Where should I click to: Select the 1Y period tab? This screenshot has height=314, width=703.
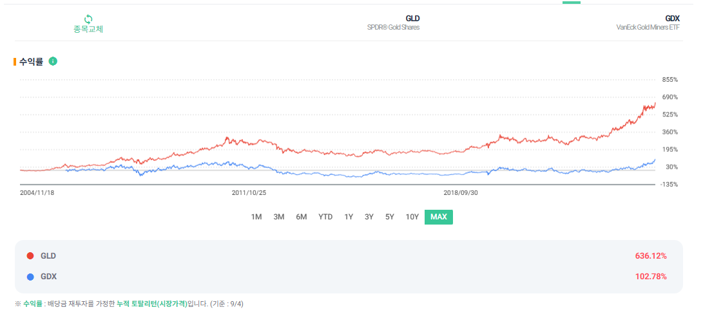click(x=349, y=217)
